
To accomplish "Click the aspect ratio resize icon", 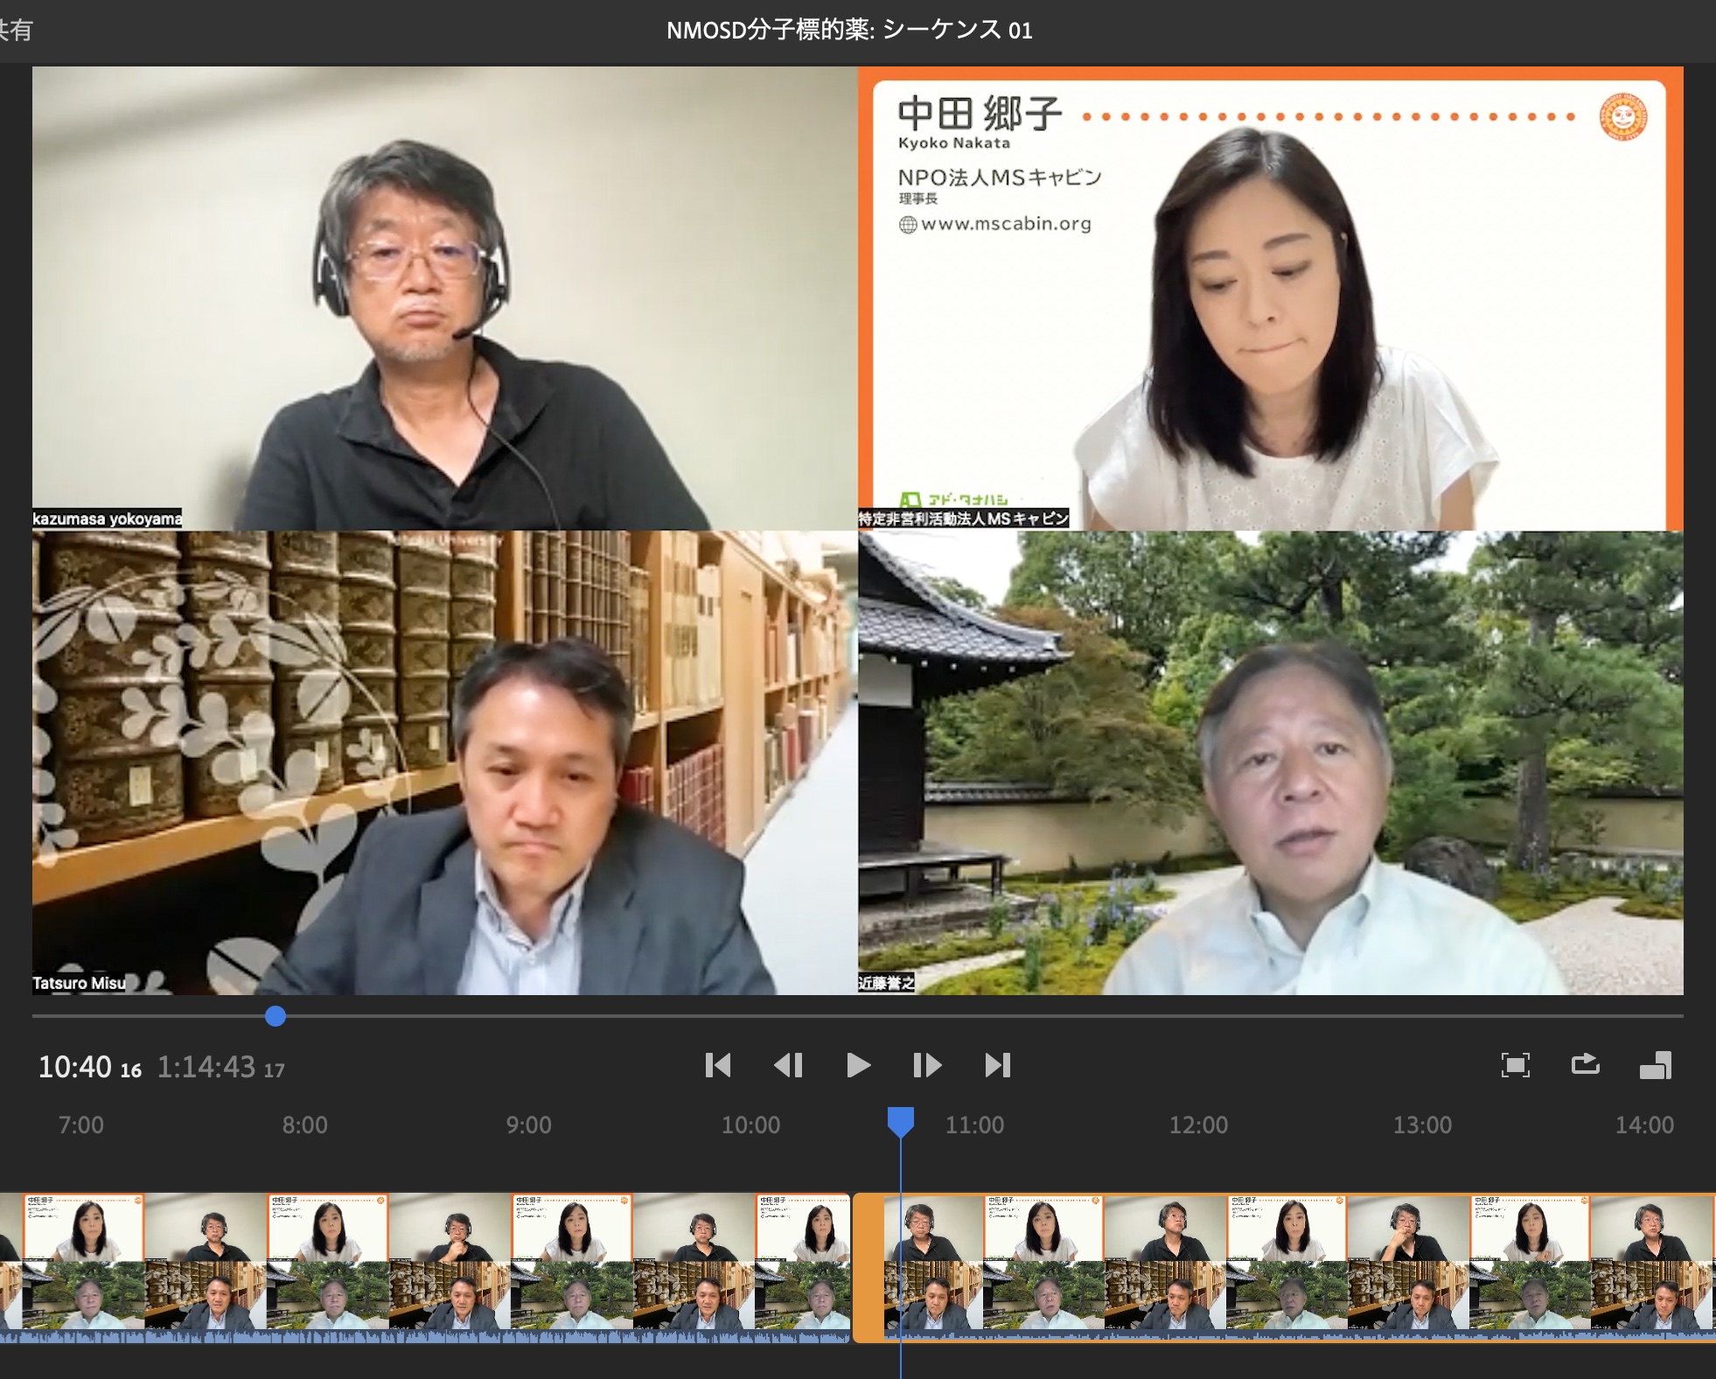I will point(1655,1065).
